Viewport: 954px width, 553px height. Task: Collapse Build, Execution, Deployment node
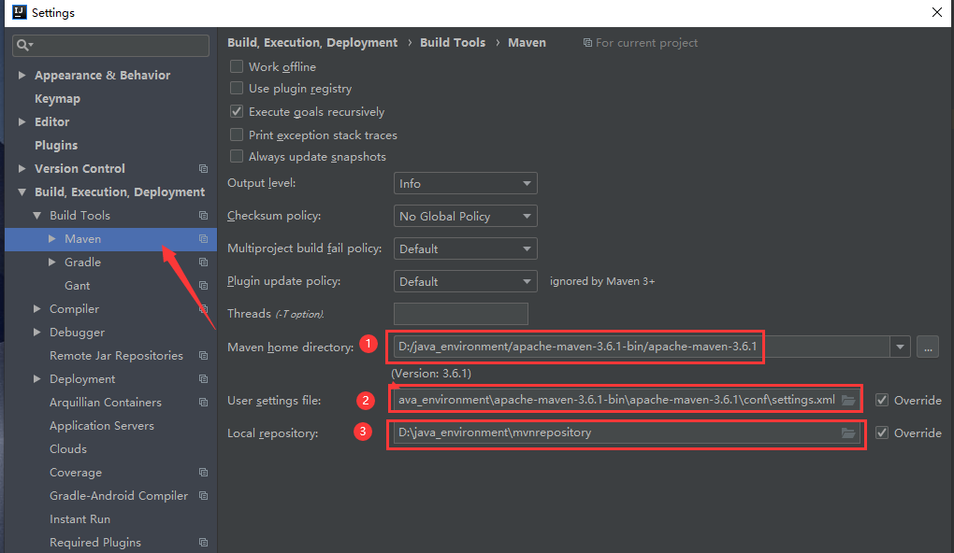[x=22, y=192]
